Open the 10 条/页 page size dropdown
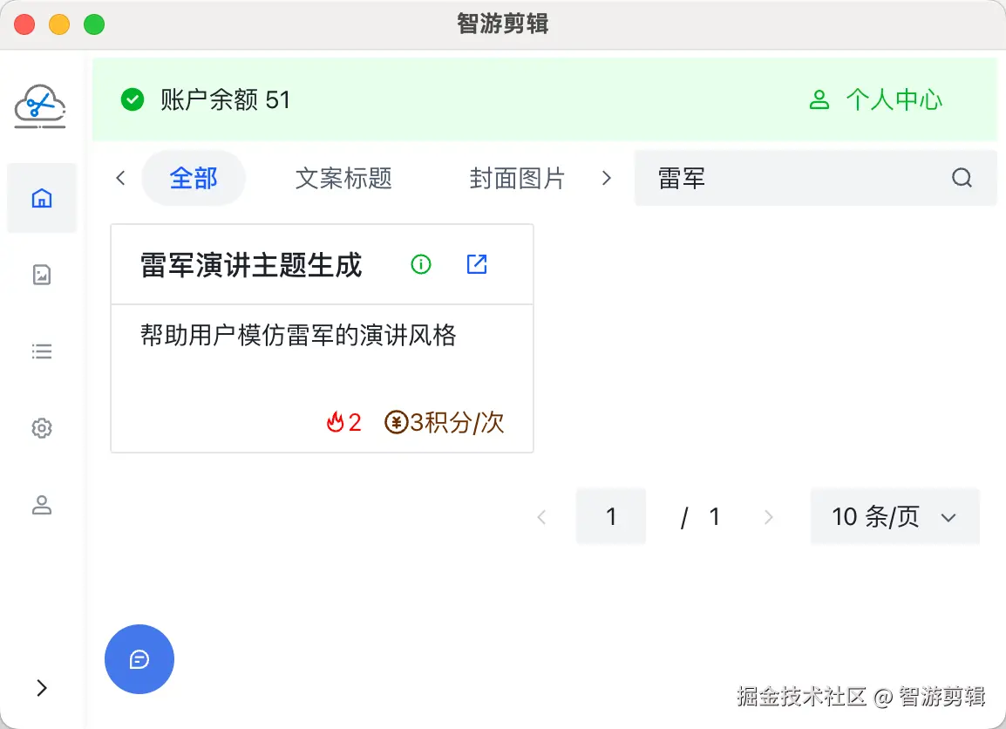The height and width of the screenshot is (729, 1006). pyautogui.click(x=894, y=517)
